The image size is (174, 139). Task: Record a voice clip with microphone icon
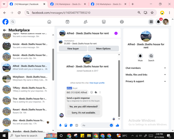tap(60, 125)
